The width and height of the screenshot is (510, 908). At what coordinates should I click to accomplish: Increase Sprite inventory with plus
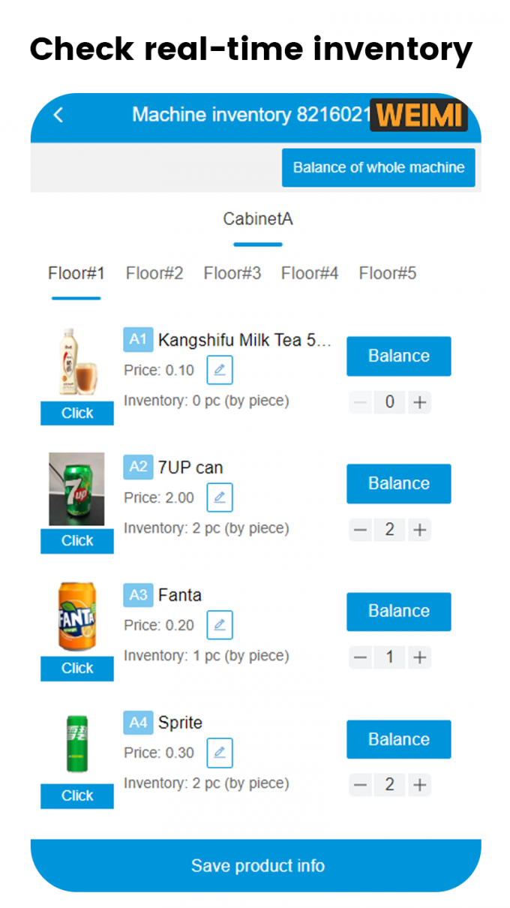[420, 785]
